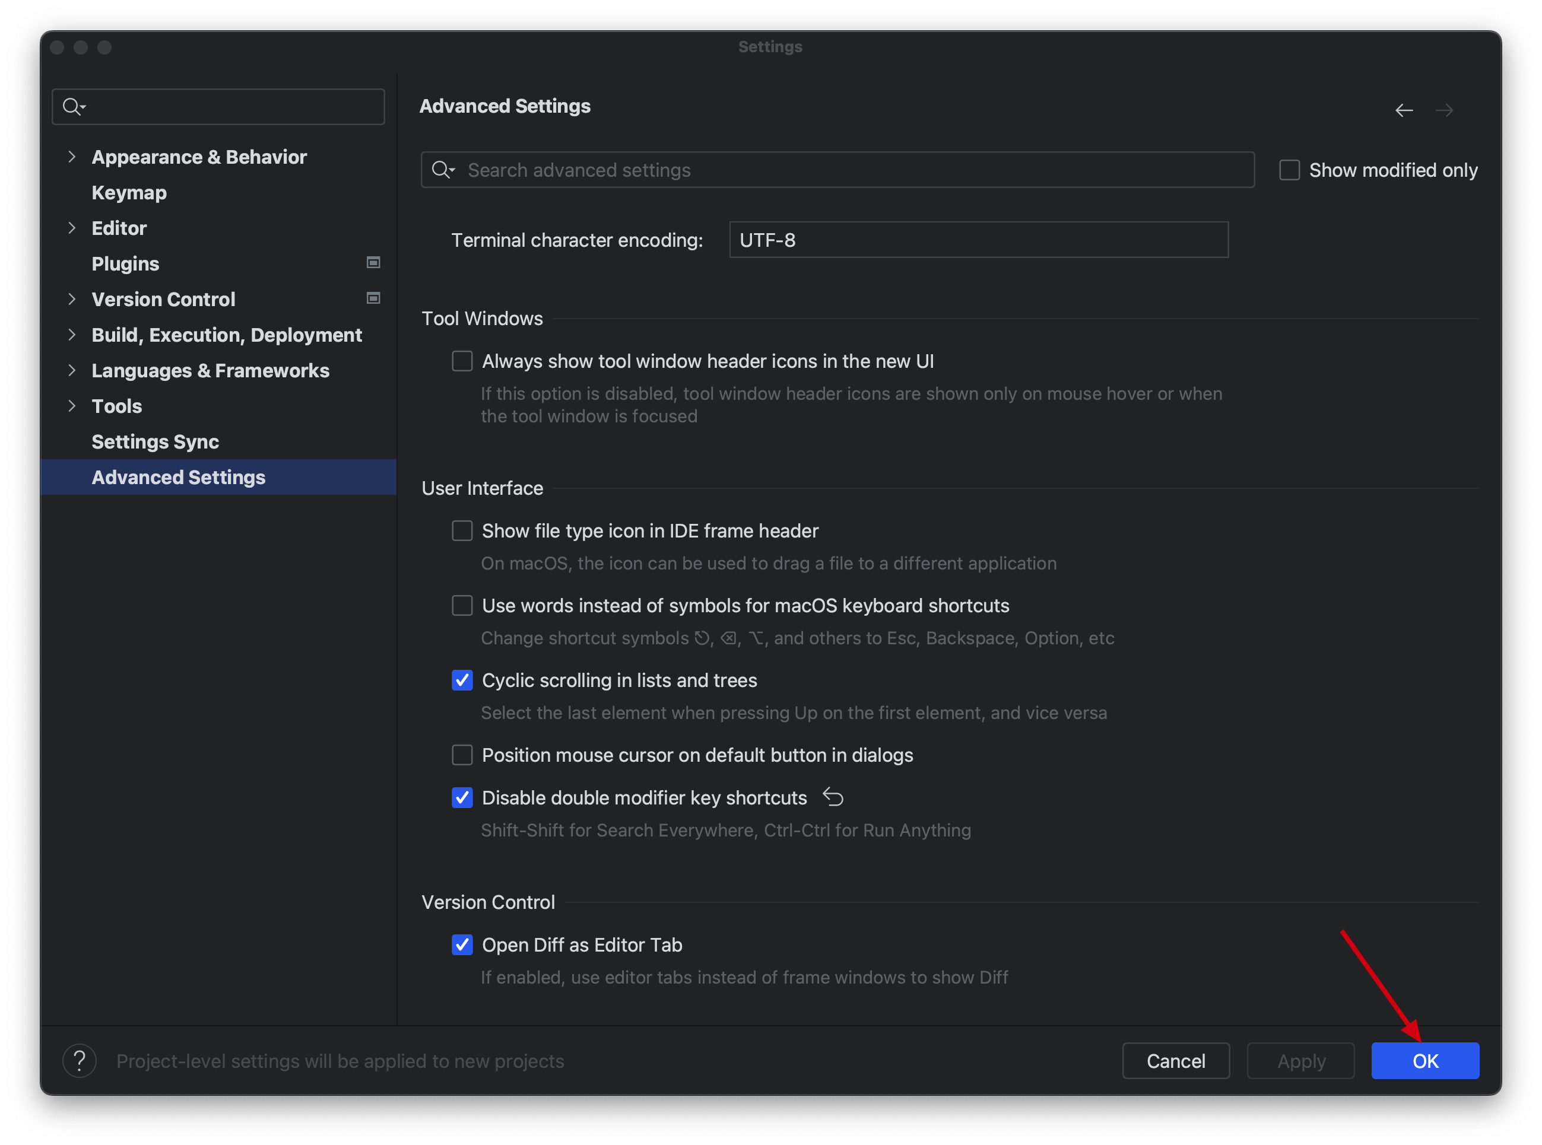Click the back navigation arrow

click(x=1403, y=110)
